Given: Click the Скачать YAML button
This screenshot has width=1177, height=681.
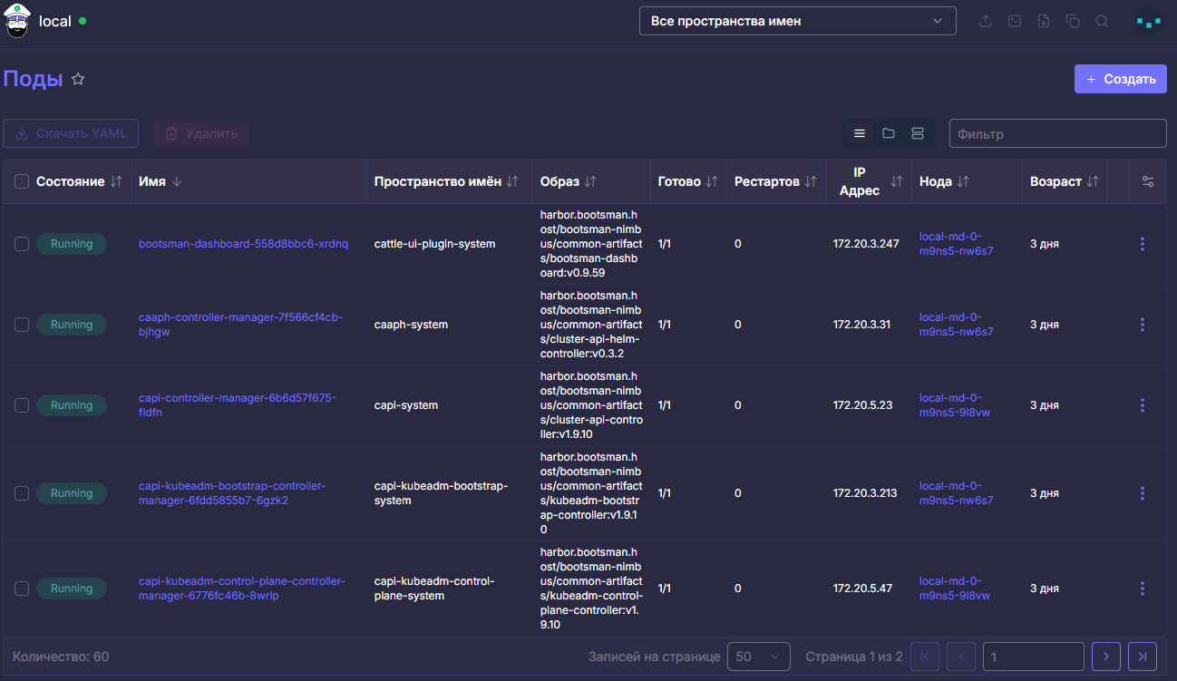Looking at the screenshot, I should point(71,133).
